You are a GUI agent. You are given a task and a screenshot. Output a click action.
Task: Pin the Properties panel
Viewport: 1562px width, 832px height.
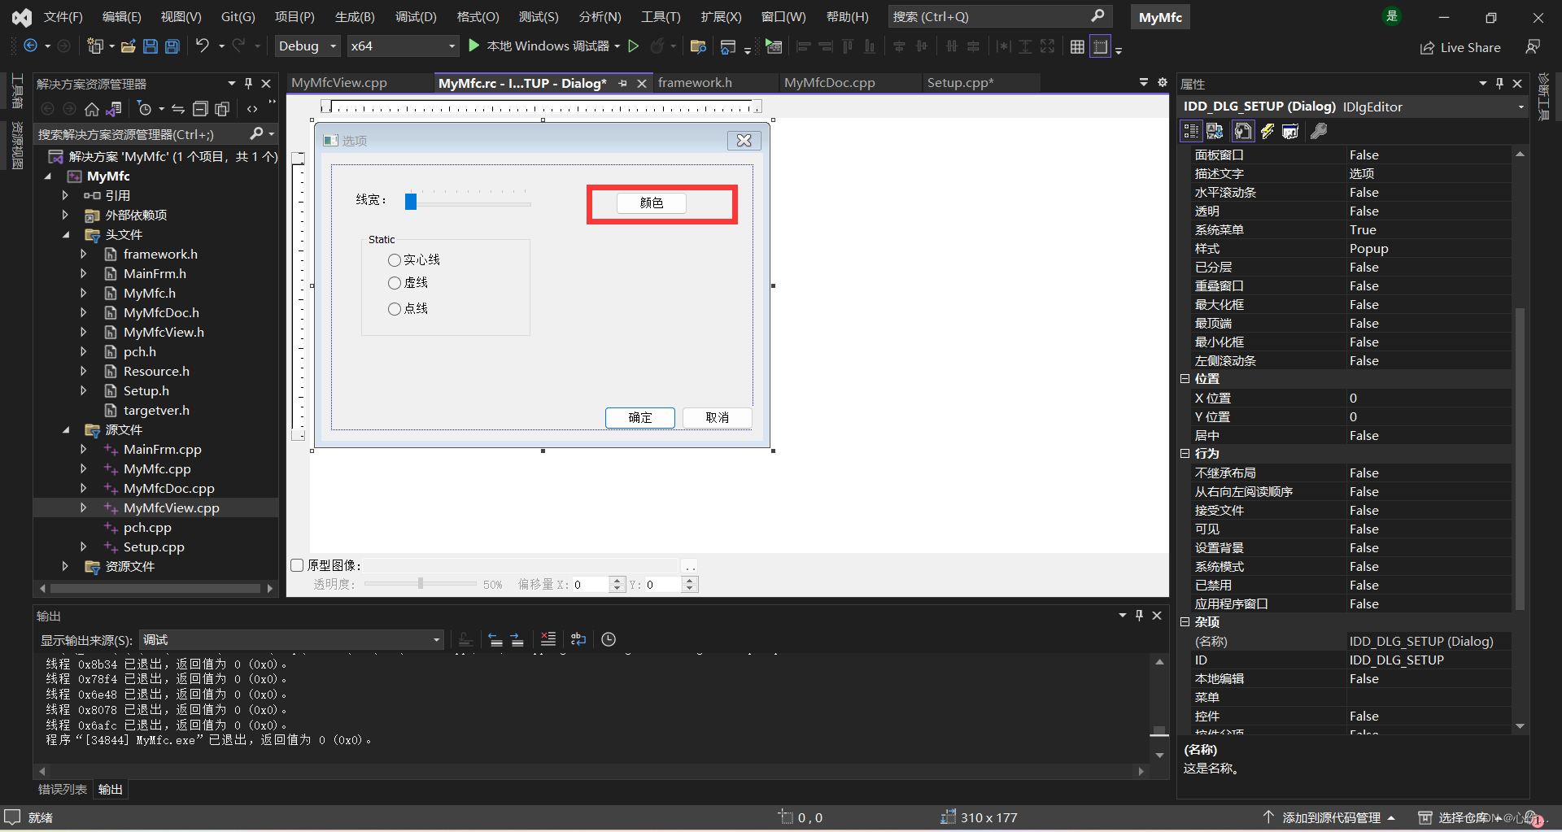point(1500,84)
